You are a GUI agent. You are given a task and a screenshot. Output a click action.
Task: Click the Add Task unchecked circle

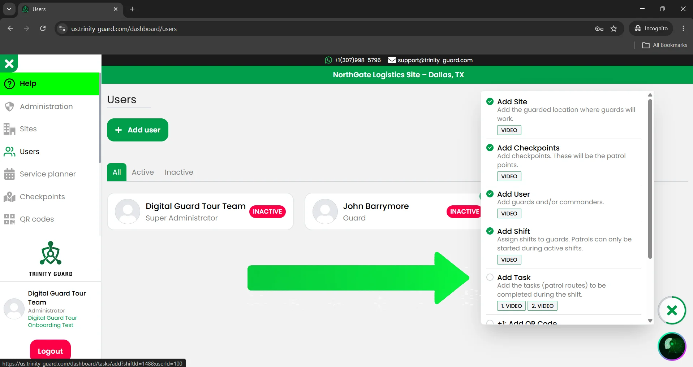click(x=490, y=277)
